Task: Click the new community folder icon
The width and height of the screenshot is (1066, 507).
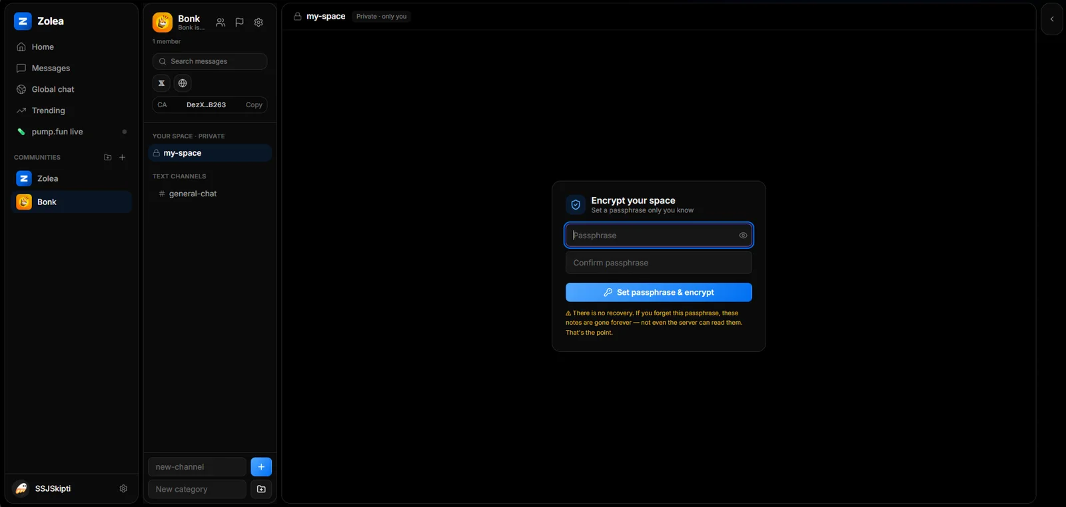Action: pos(107,158)
